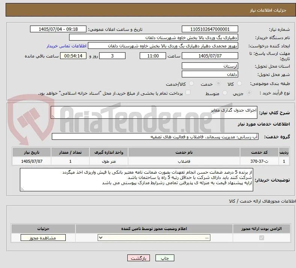296x268 pixels.
Task: Click the چاپ print button
Action: 165,258
